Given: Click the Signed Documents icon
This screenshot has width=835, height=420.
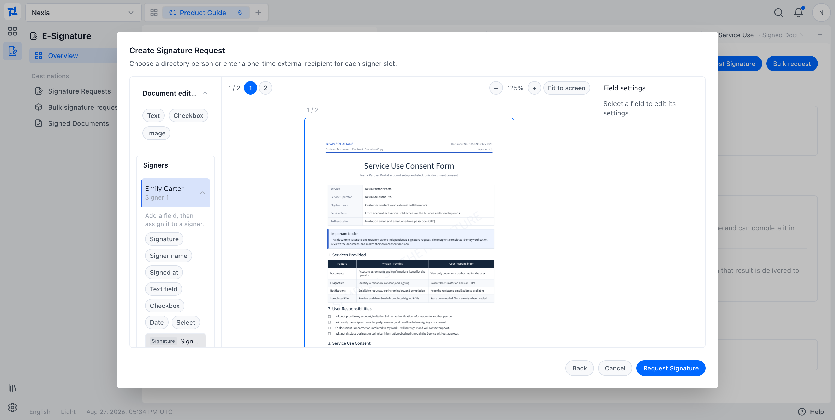Looking at the screenshot, I should pos(39,123).
